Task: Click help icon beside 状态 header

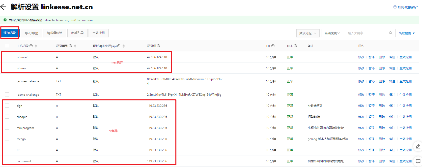Action: pyautogui.click(x=295, y=46)
